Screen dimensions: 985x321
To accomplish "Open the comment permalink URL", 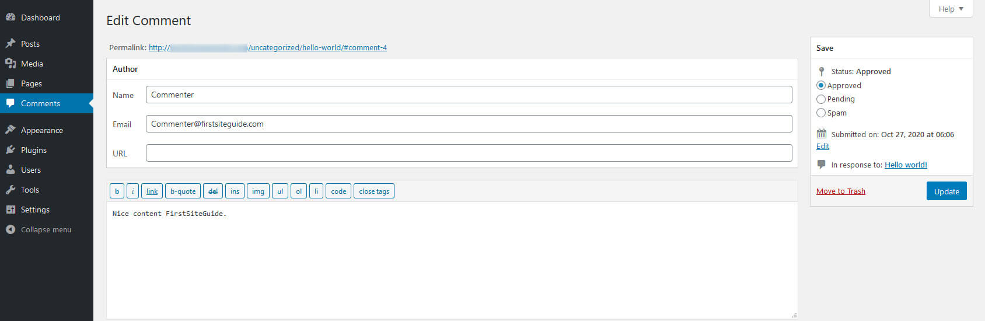I will click(x=268, y=47).
